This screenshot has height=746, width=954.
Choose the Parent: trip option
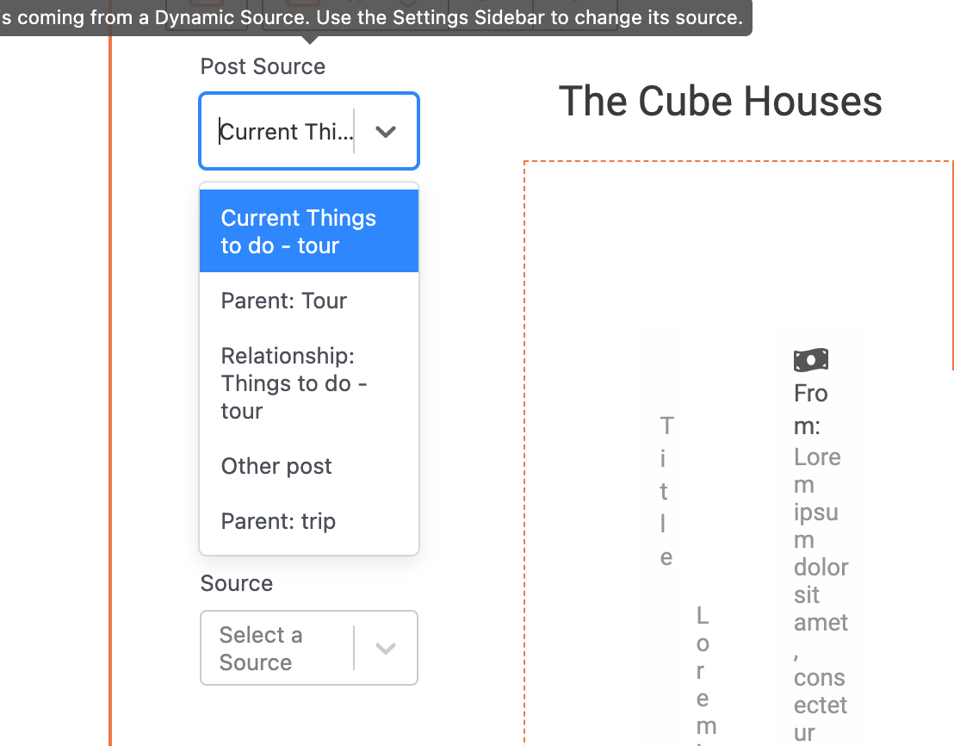pyautogui.click(x=309, y=521)
